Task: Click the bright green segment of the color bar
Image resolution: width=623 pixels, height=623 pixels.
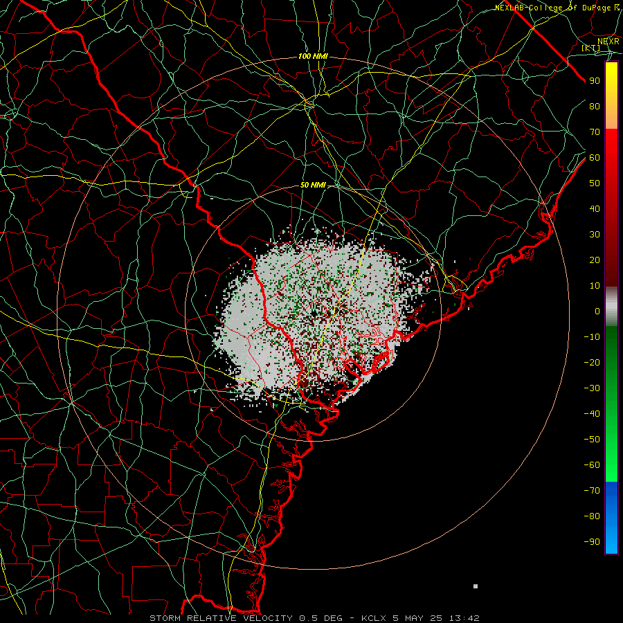Action: click(611, 457)
